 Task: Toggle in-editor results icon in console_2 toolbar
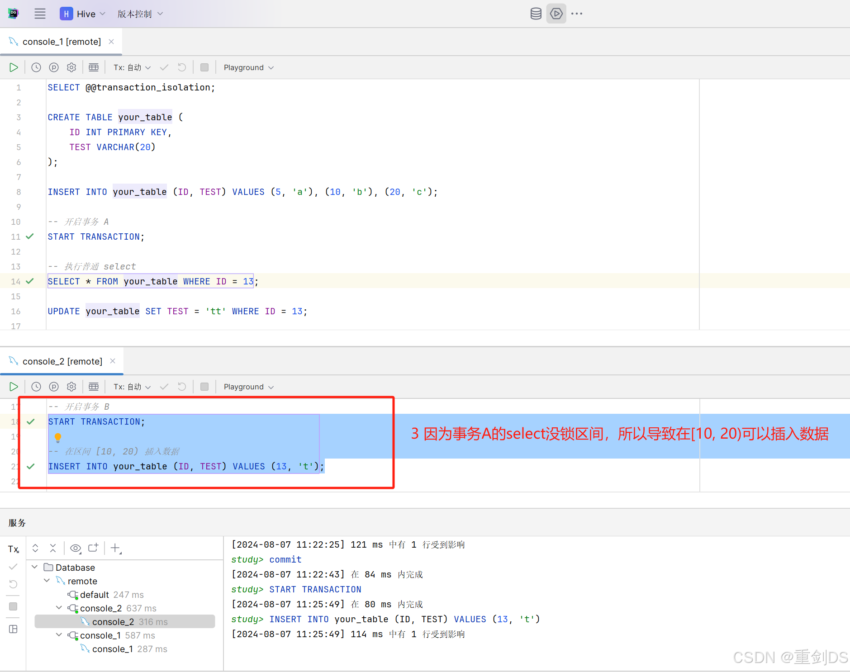[x=94, y=387]
